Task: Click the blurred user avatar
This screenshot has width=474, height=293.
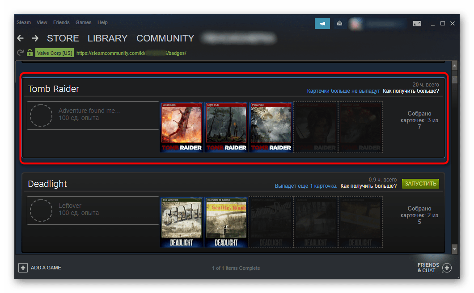Action: (x=355, y=24)
